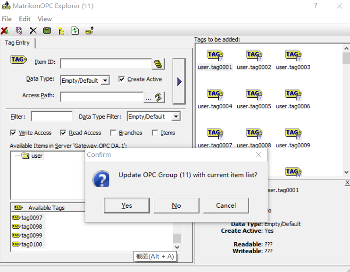Open the Edit menu

25,19
